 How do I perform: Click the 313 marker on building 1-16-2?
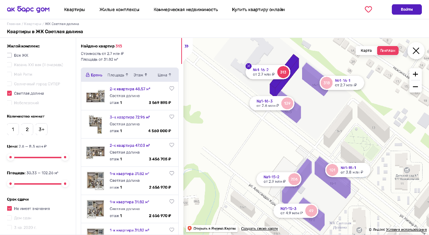tap(283, 72)
